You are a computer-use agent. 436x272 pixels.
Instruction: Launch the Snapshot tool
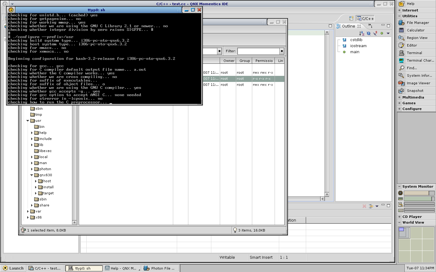point(416,91)
